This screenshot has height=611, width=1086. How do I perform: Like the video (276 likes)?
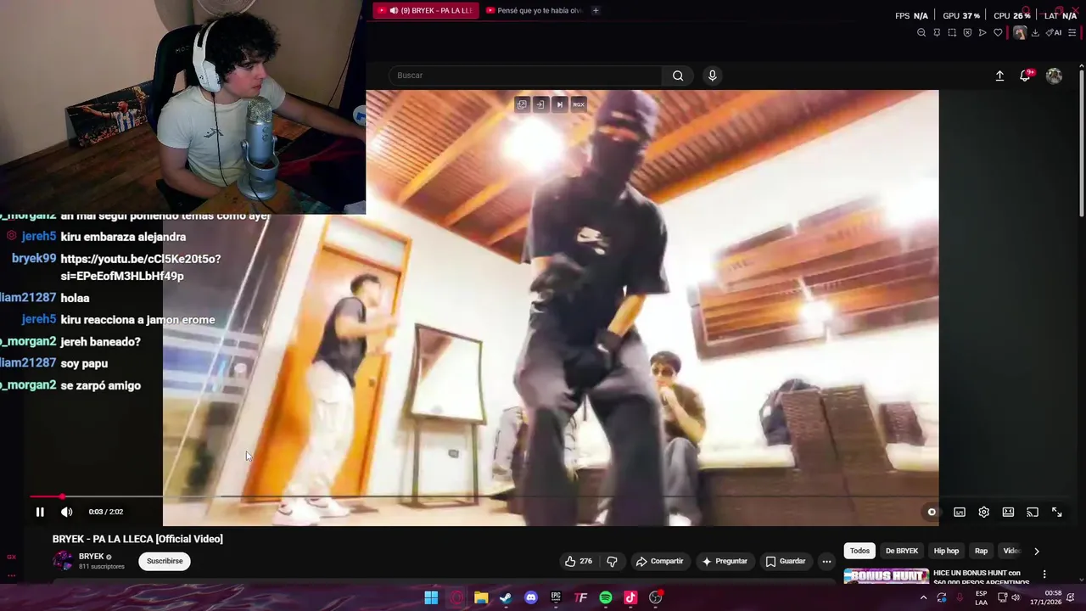[x=579, y=561]
